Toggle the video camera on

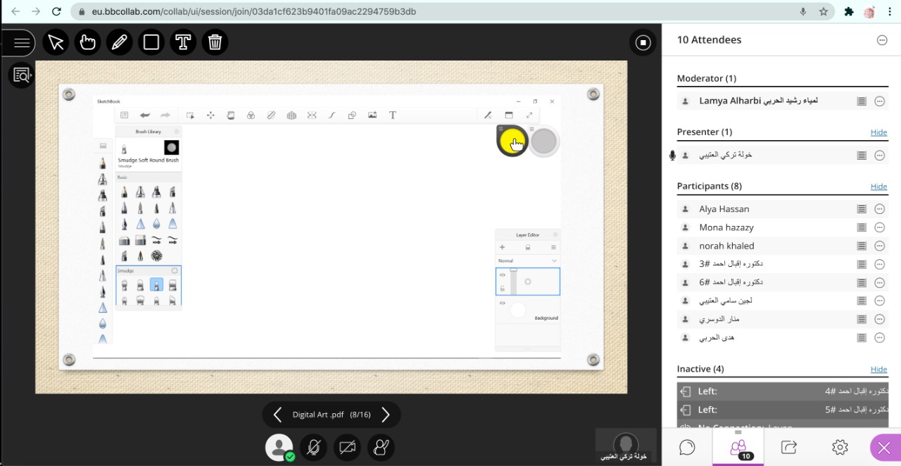coord(347,447)
